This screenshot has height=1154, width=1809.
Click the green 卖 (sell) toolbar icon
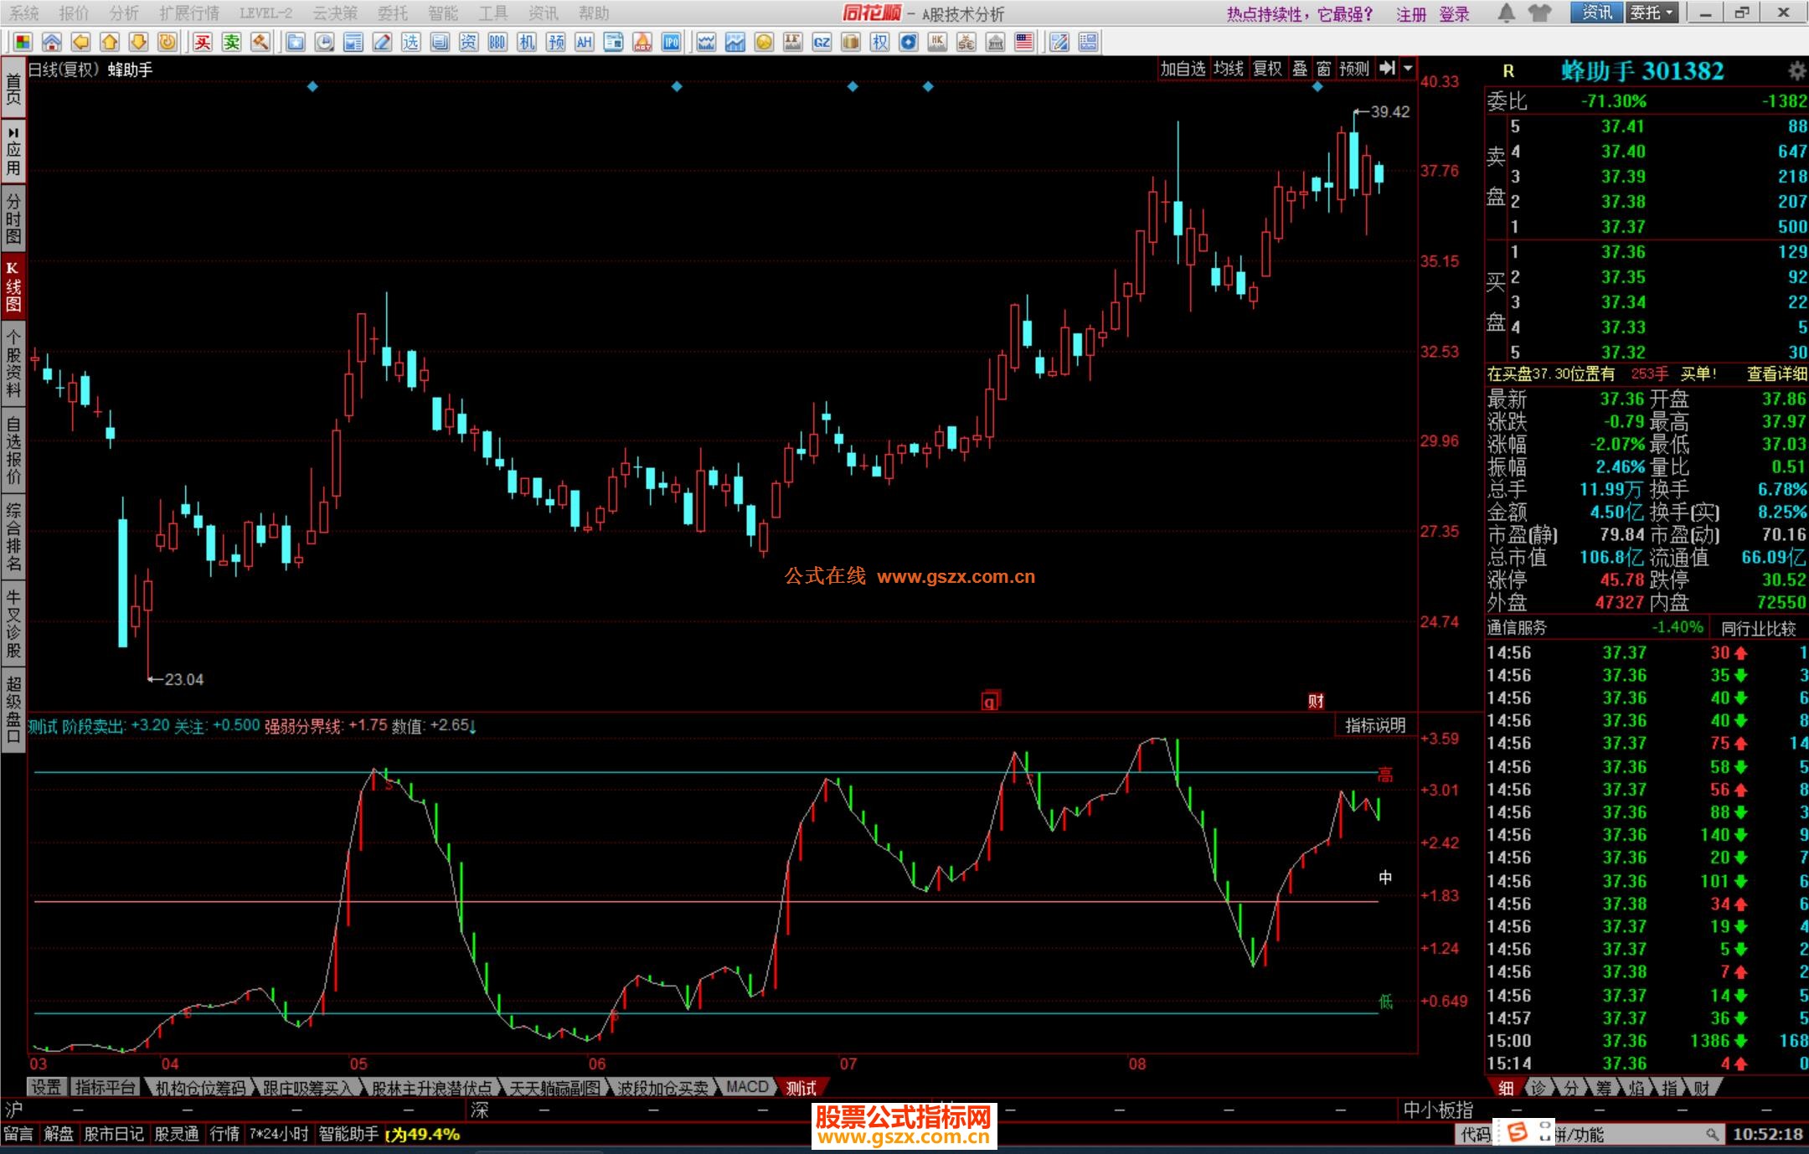[232, 42]
